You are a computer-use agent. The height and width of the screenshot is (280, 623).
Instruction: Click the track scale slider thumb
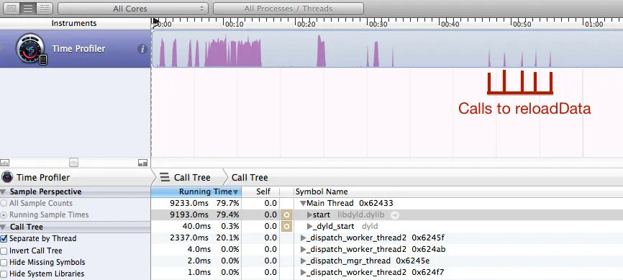point(74,162)
